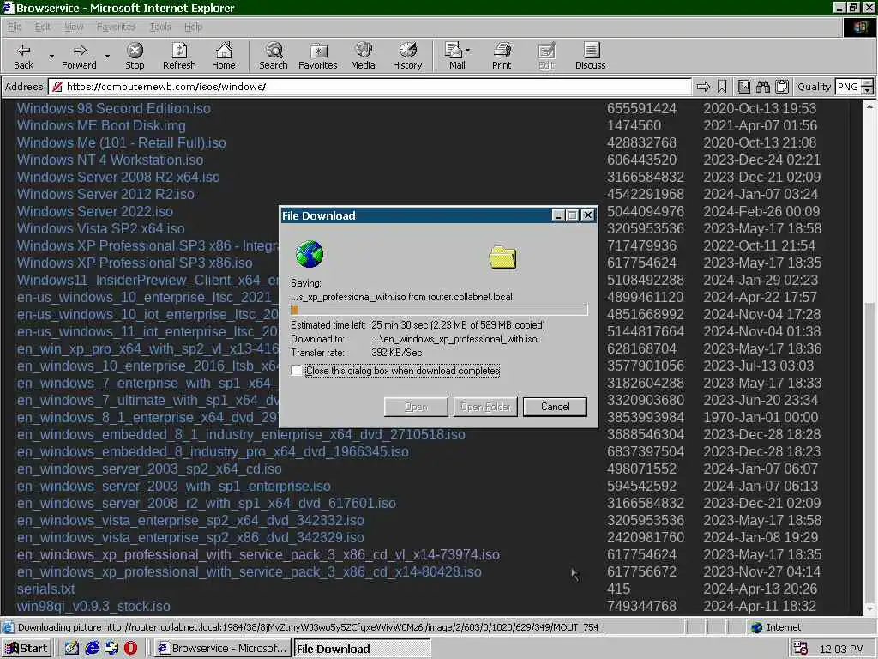Viewport: 878px width, 659px height.
Task: Click the Open Folder button in File Download
Action: [485, 406]
